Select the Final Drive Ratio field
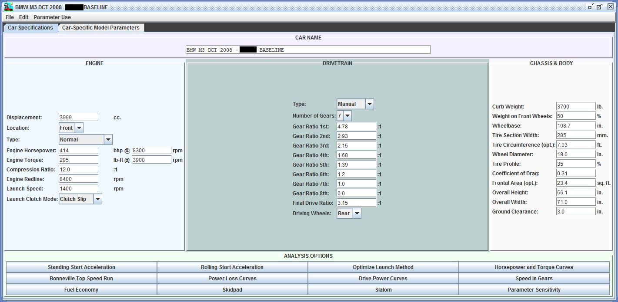 click(x=356, y=203)
